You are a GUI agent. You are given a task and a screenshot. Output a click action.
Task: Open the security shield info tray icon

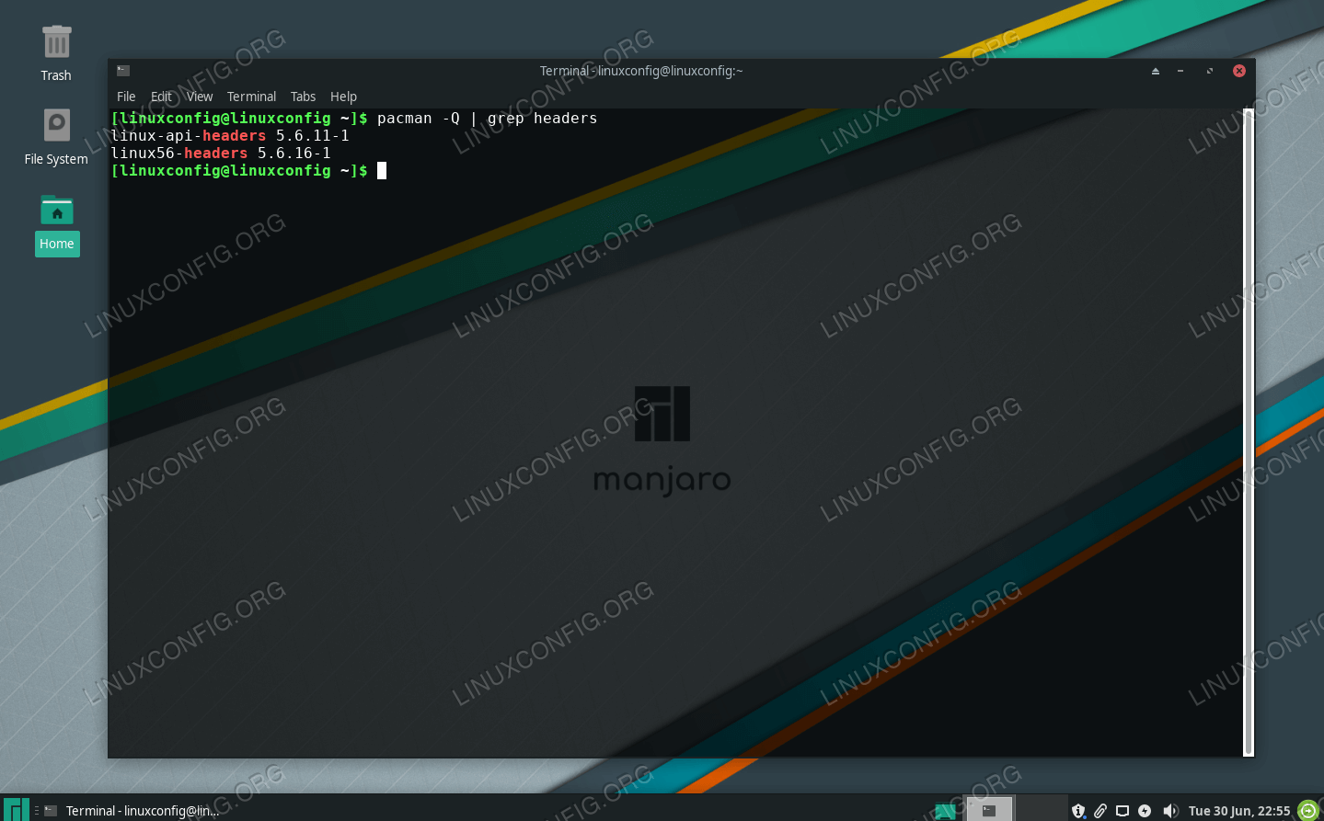pos(1078,811)
